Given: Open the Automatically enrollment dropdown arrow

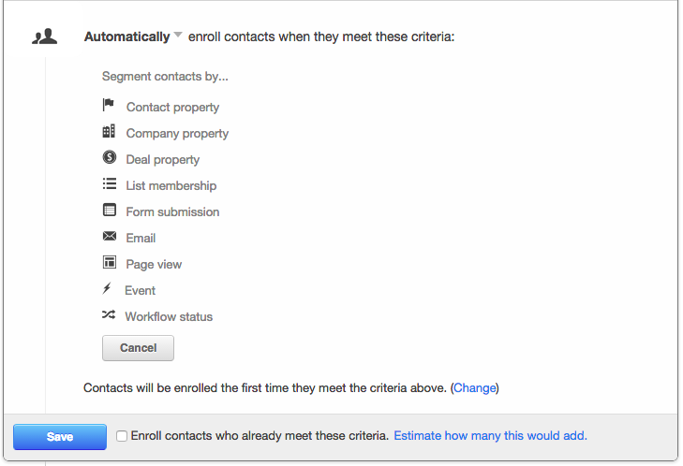Looking at the screenshot, I should tap(178, 35).
